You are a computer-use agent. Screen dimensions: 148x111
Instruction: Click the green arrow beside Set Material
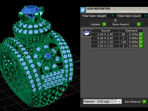click(x=144, y=102)
